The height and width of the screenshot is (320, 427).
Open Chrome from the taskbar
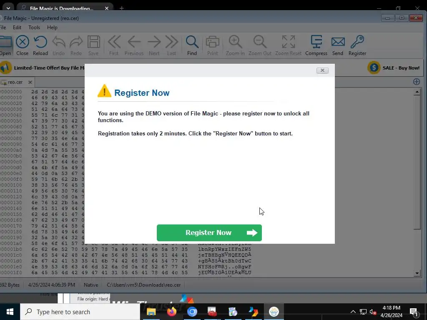tap(192, 312)
